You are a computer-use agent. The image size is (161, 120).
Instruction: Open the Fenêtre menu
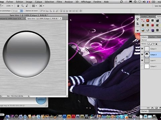(x=97, y=2)
